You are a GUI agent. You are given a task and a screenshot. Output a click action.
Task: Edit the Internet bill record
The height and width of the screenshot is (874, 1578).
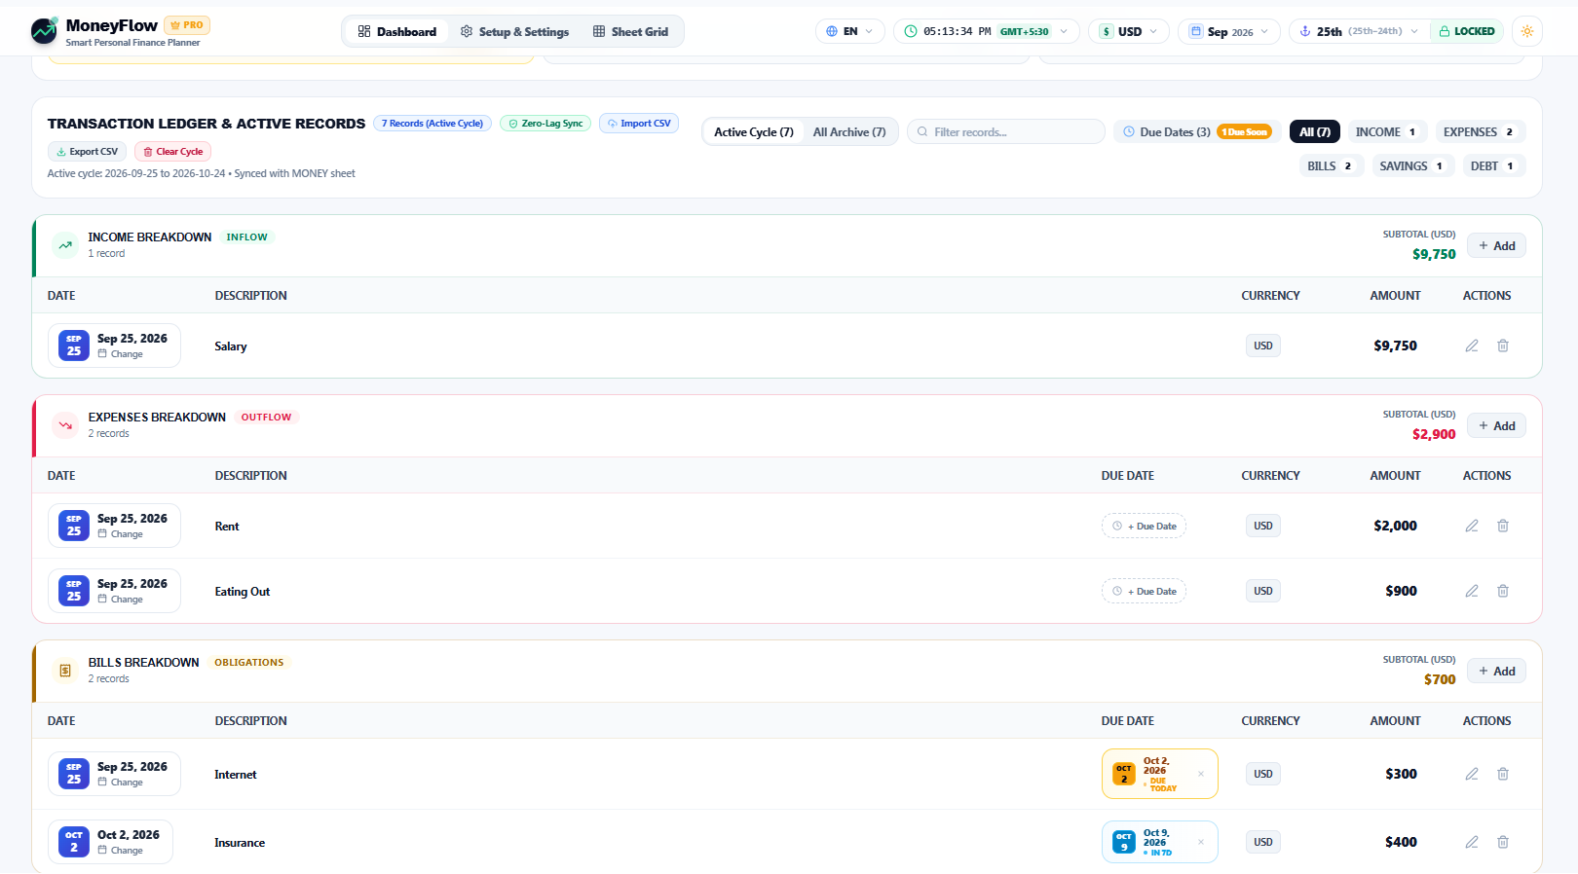coord(1472,774)
